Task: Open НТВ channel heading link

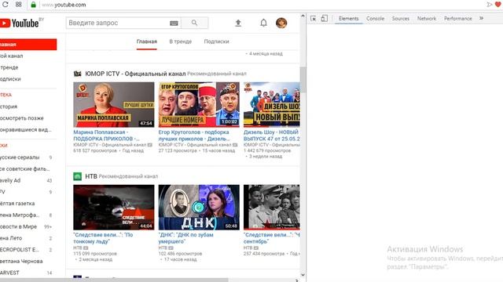Action: coord(91,176)
